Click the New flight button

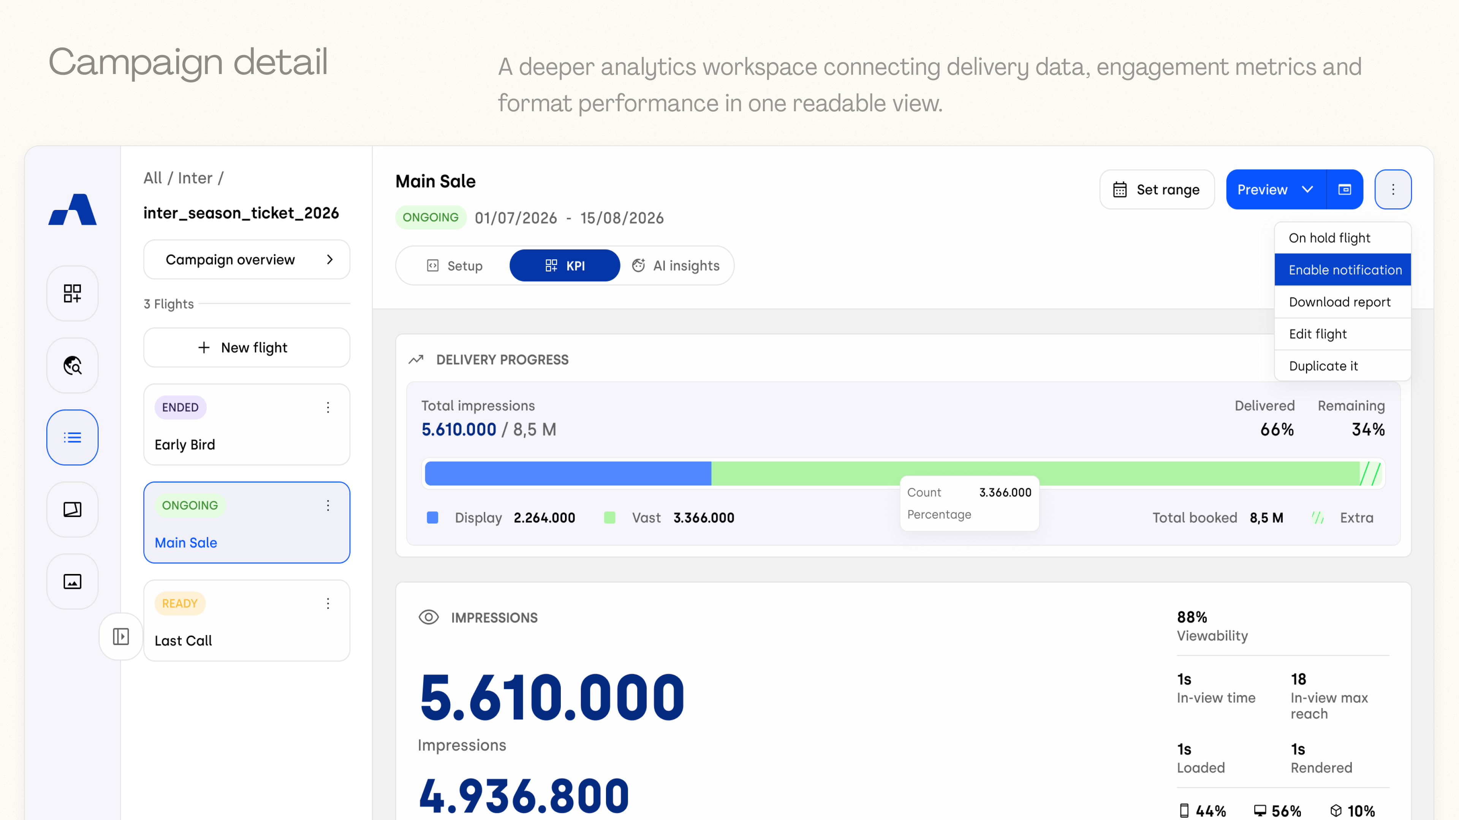(246, 347)
